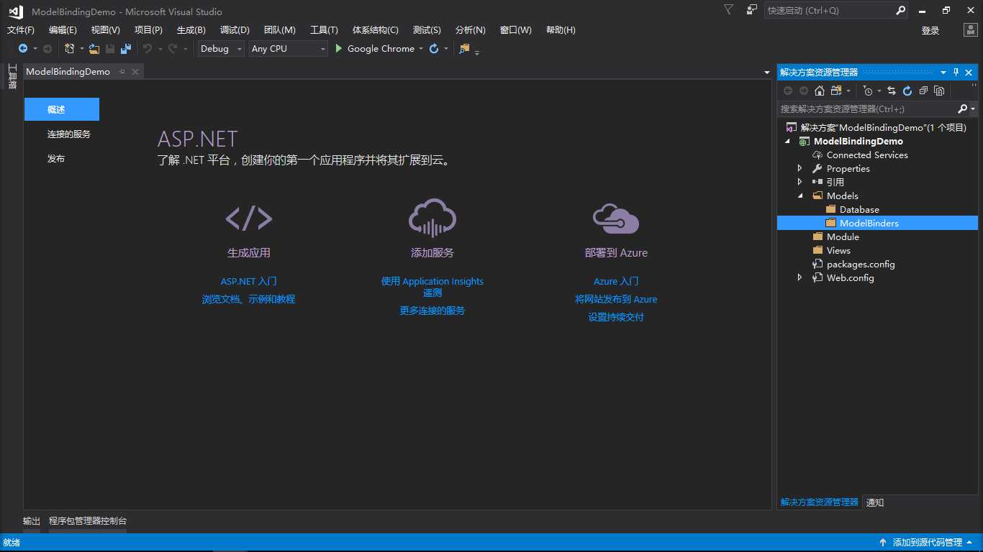The height and width of the screenshot is (552, 983).
Task: Click Refresh icon in Solution Explorer toolbar
Action: click(907, 91)
